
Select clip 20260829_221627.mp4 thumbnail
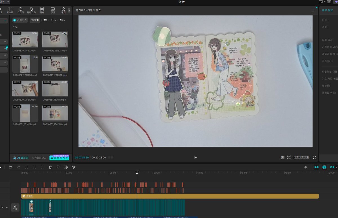[55, 39]
